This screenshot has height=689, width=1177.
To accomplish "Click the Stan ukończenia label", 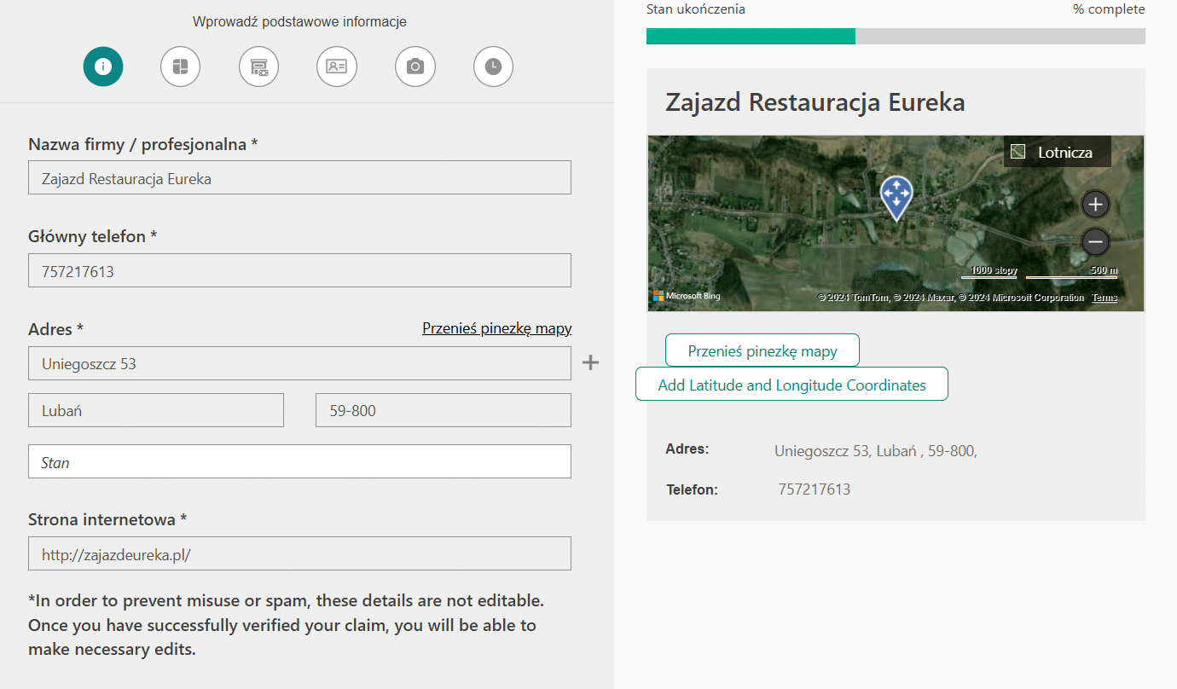I will point(696,9).
